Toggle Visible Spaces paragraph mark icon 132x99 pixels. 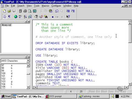[x=9, y=17]
